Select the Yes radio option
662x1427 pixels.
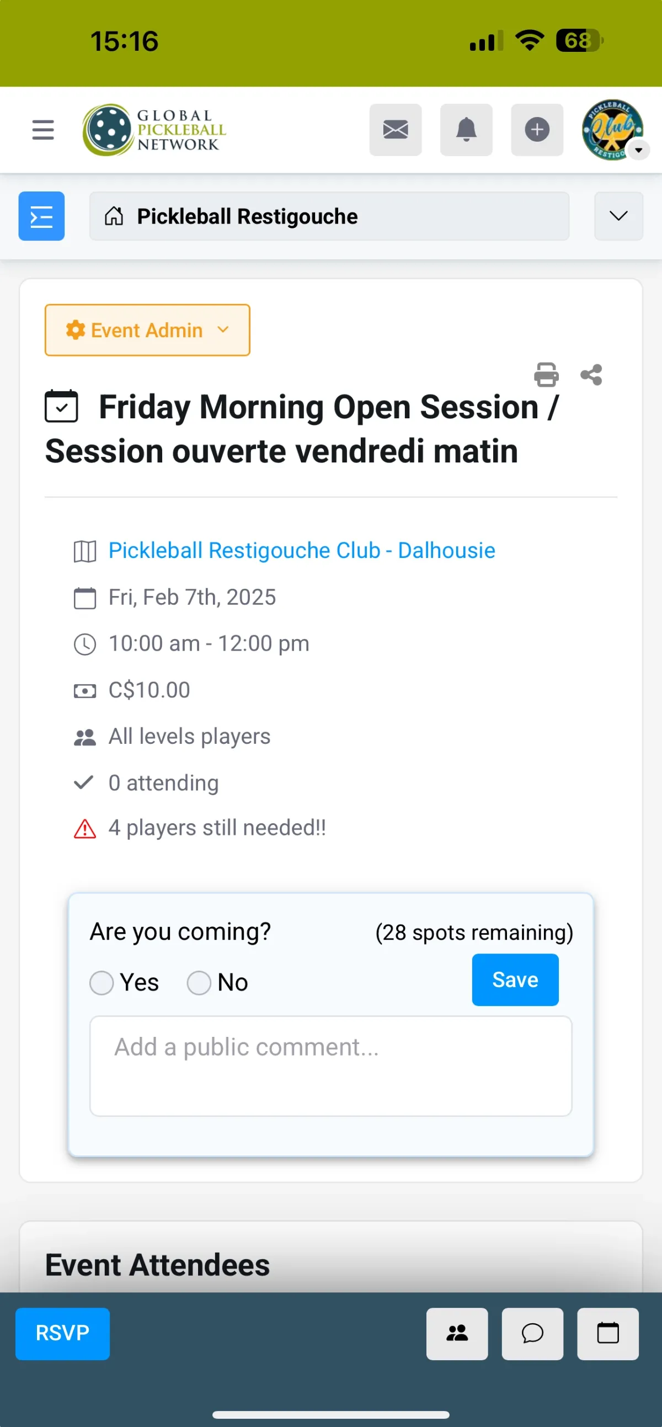102,983
